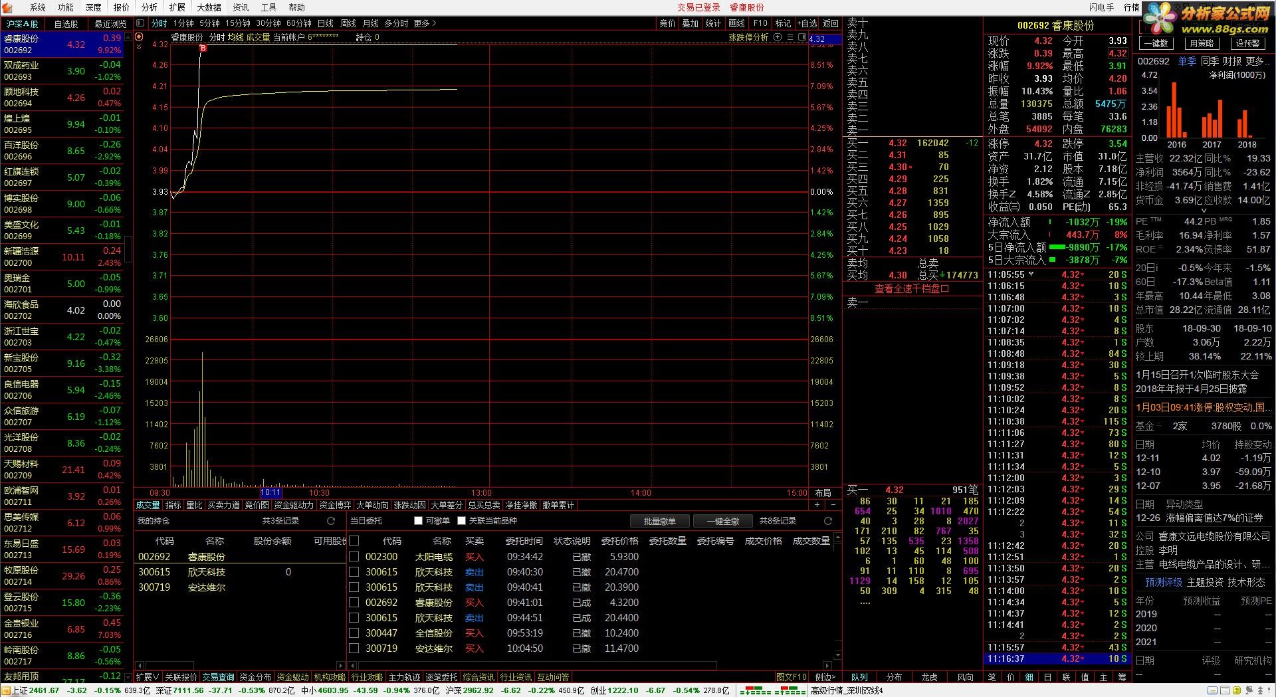Refresh the 当日委托 orders list
The width and height of the screenshot is (1276, 697).
828,521
